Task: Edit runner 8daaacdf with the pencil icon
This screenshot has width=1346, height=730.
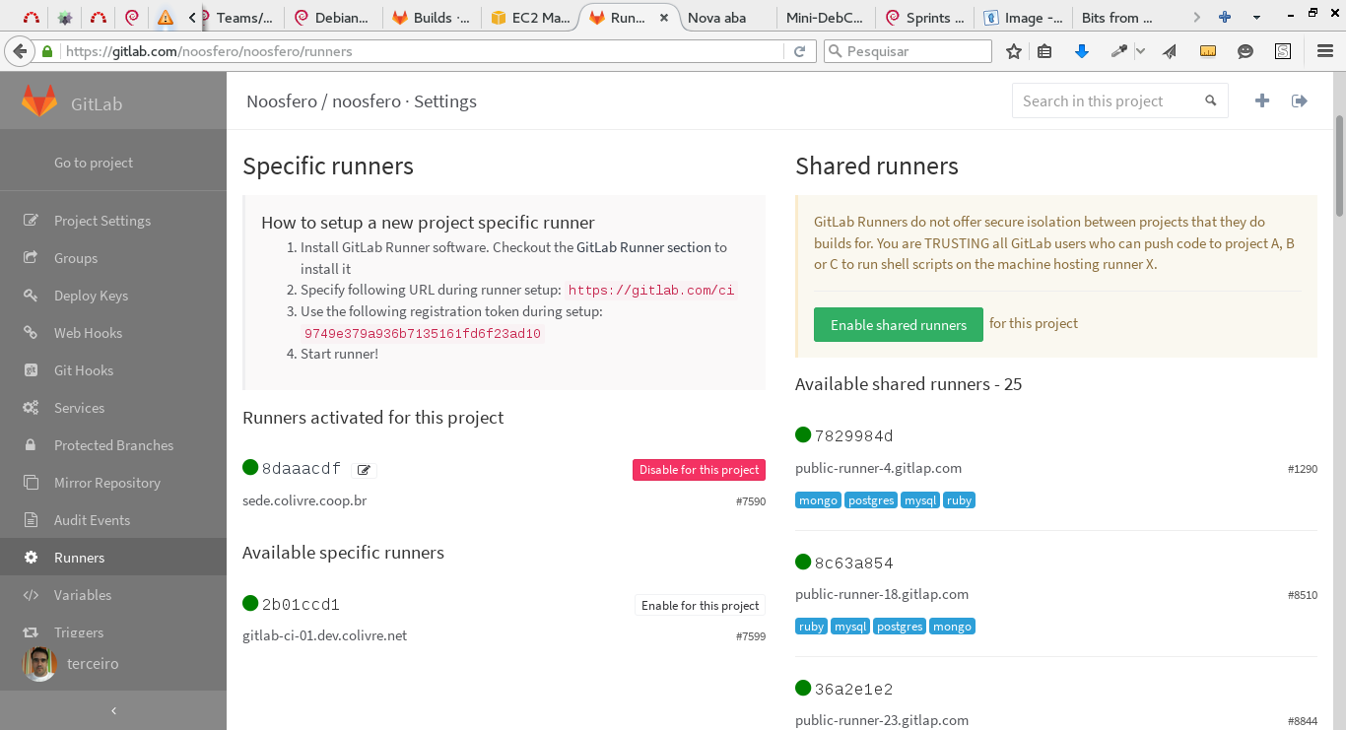Action: click(x=364, y=470)
